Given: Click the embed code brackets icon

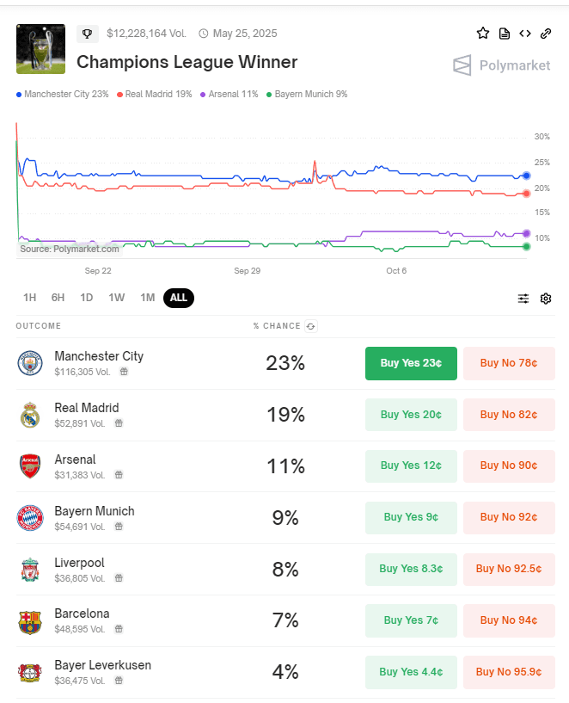Looking at the screenshot, I should pos(525,34).
